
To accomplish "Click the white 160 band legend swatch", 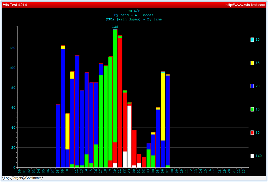I will pos(252,156).
